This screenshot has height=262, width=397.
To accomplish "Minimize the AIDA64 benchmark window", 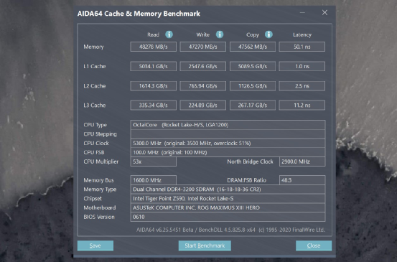I will click(x=302, y=13).
